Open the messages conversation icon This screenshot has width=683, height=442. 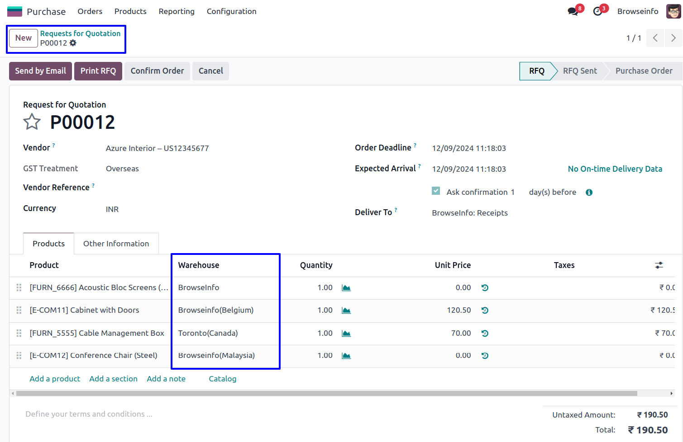pyautogui.click(x=573, y=11)
